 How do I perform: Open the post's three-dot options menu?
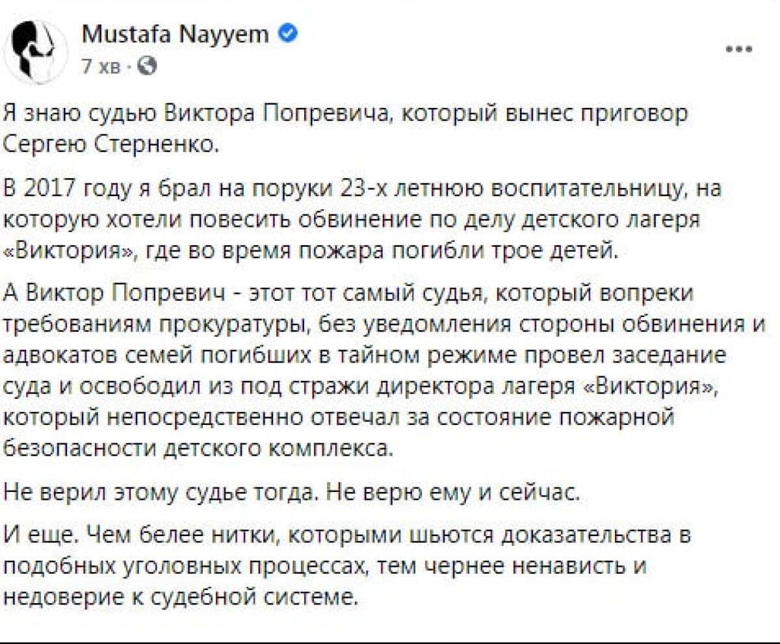click(x=739, y=49)
